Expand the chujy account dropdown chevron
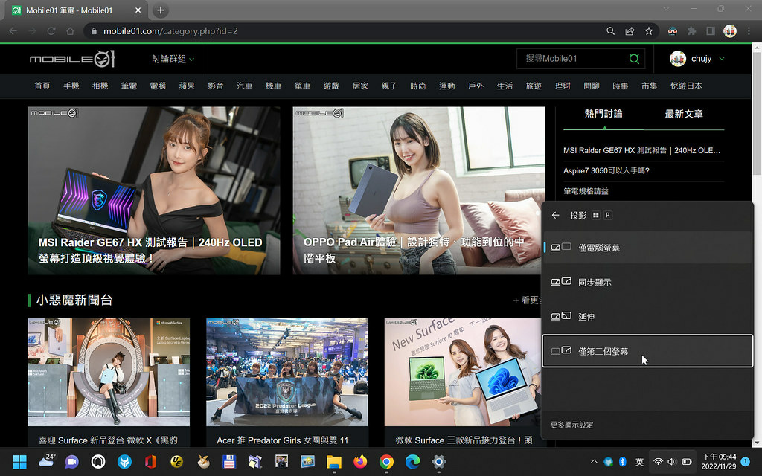Screen dimensions: 762x476 click(x=722, y=59)
